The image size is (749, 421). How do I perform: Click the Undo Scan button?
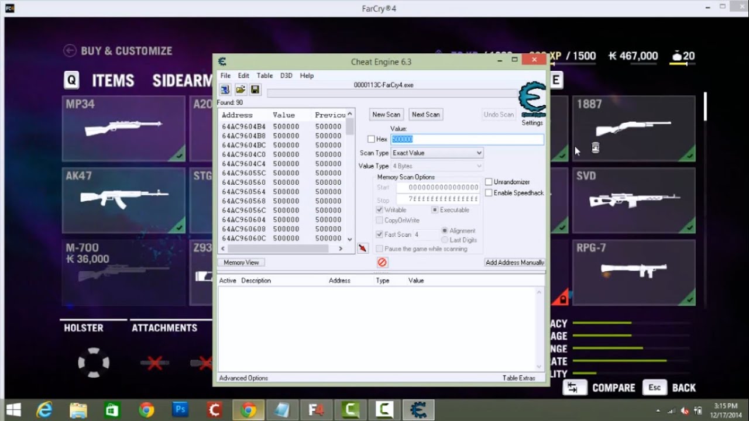[499, 115]
